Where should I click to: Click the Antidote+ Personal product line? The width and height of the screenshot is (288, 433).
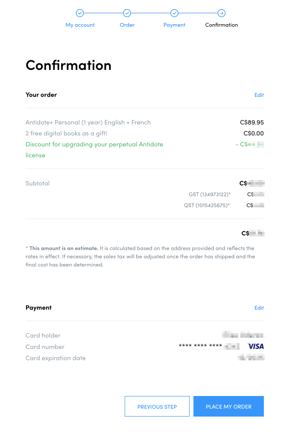click(x=88, y=122)
